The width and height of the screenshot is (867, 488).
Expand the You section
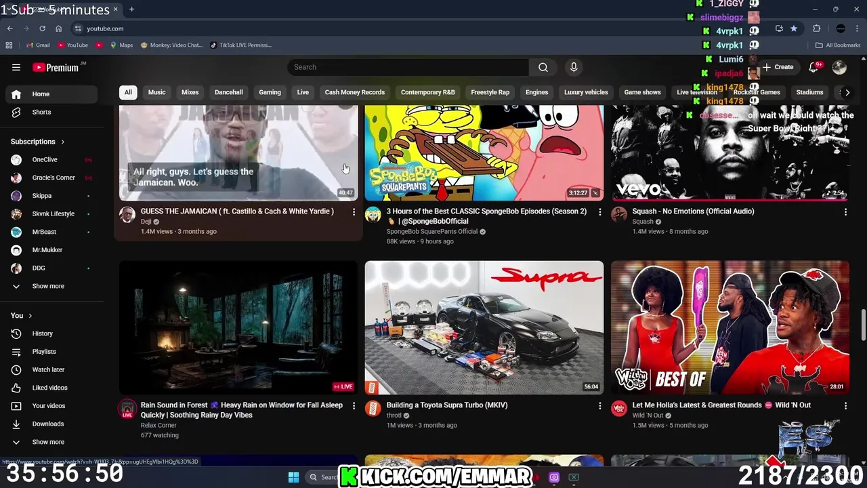[x=21, y=315]
